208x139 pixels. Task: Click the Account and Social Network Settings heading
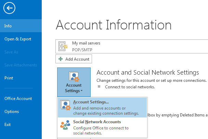point(148,73)
